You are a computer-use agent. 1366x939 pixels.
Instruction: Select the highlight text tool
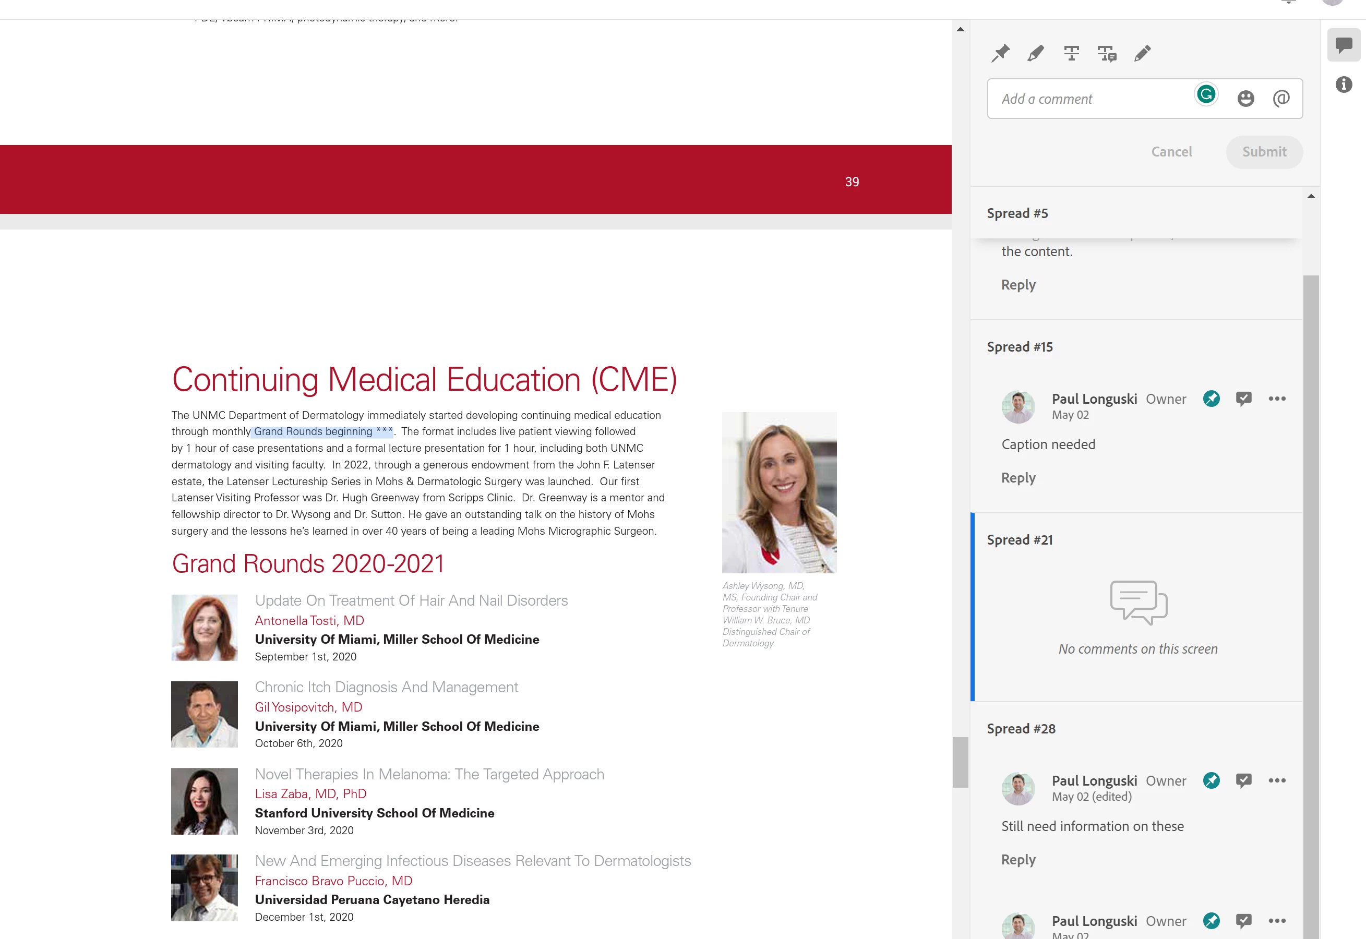point(1035,54)
